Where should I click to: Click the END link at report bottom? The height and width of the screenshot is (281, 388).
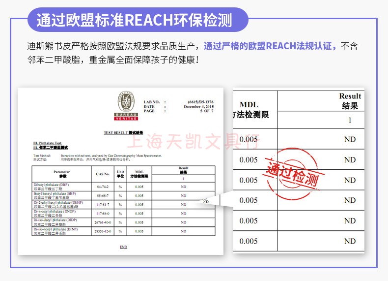[123, 247]
